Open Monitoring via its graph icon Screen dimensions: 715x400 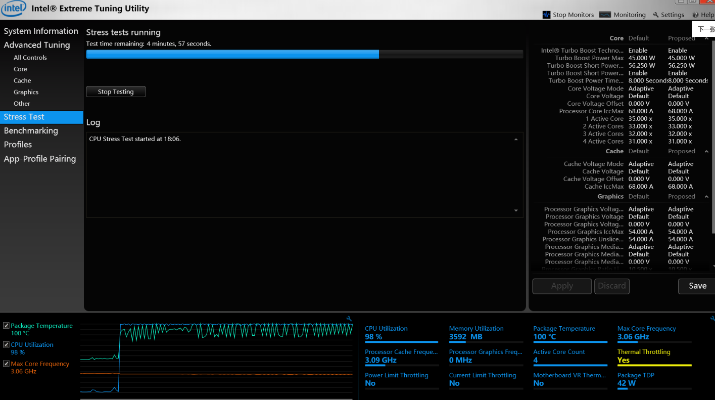[x=605, y=15]
